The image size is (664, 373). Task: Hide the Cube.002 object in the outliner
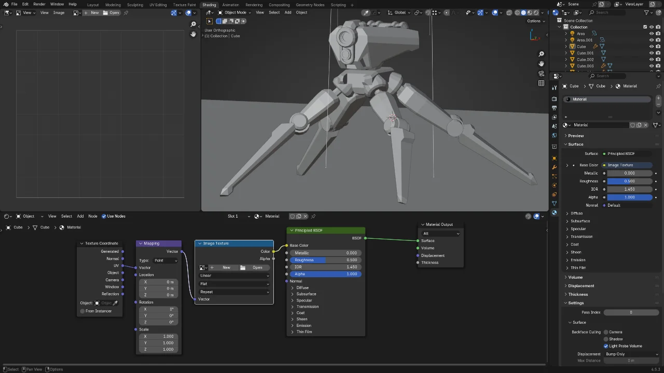(x=652, y=59)
